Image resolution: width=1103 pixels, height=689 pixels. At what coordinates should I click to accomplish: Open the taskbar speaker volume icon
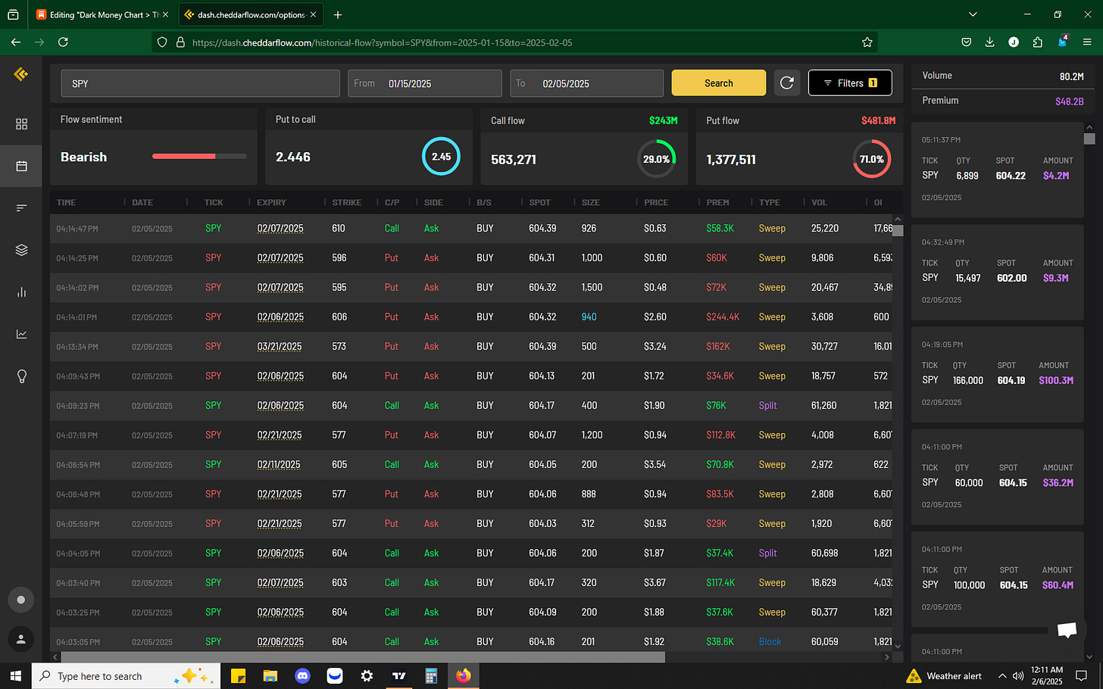(x=1017, y=675)
